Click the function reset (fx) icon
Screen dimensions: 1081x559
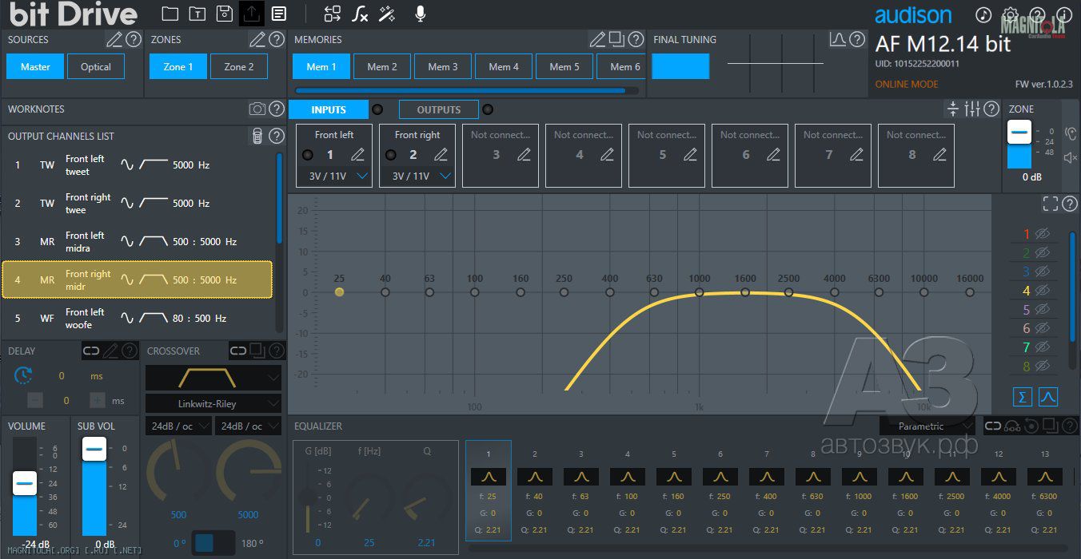coord(361,14)
